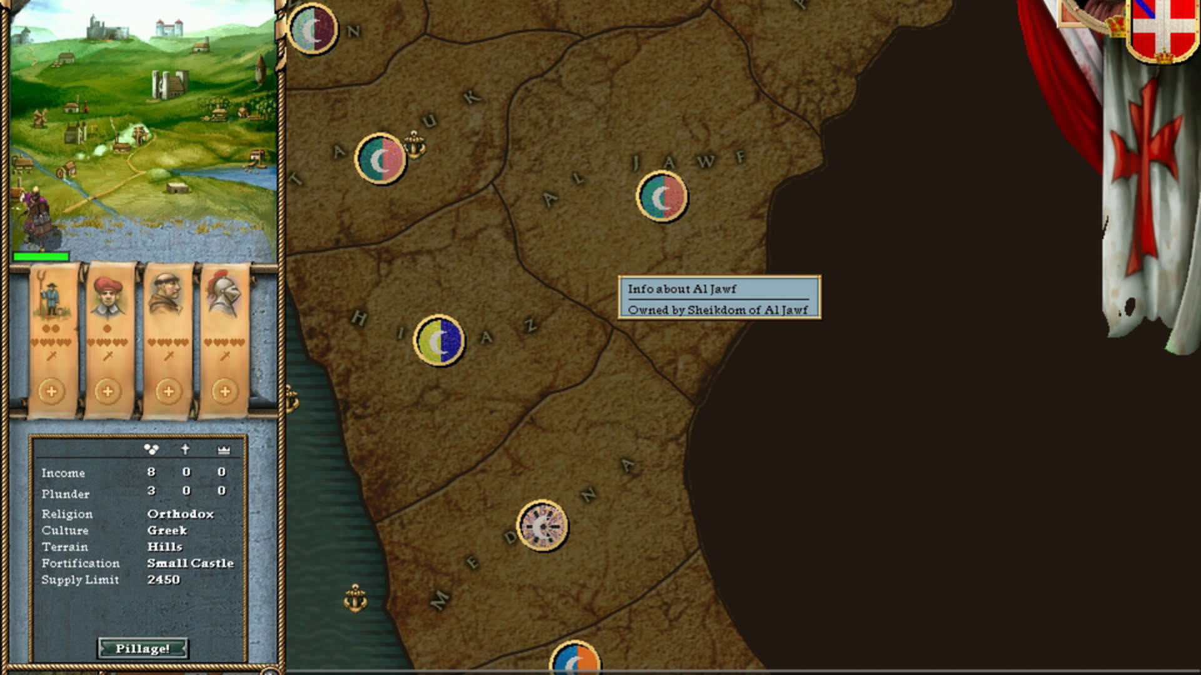Click the Small Castle fortification value

(x=190, y=562)
